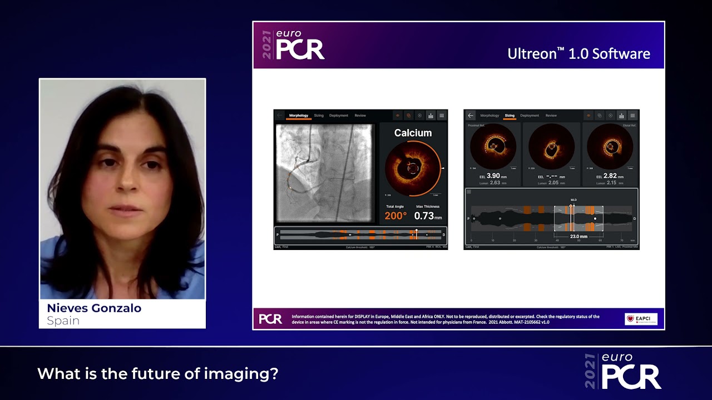Click the Nieves Gonzalo name caption
The image size is (712, 400).
point(94,308)
